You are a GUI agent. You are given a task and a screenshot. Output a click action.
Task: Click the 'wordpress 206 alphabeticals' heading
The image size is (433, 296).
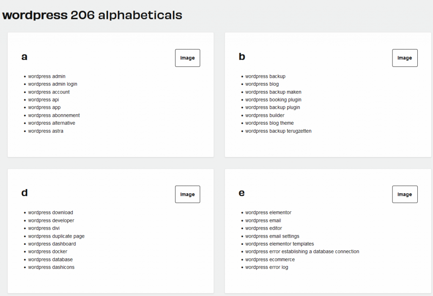point(92,16)
